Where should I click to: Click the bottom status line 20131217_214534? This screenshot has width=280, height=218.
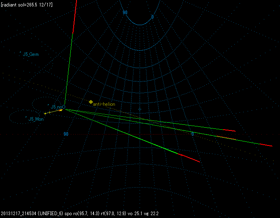pyautogui.click(x=80, y=214)
